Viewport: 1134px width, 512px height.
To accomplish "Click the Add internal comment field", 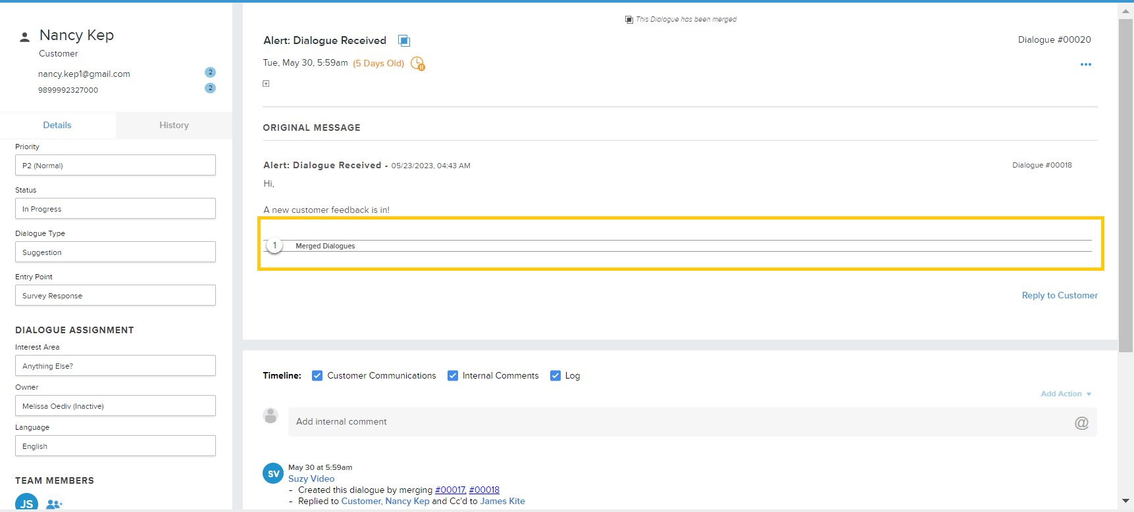I will point(678,422).
